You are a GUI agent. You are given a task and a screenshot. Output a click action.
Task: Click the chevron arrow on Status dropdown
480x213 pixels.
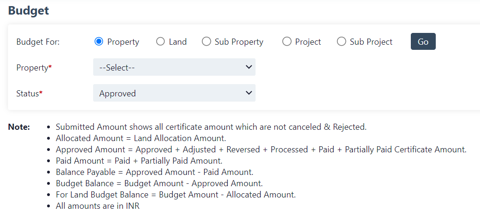[x=249, y=93]
